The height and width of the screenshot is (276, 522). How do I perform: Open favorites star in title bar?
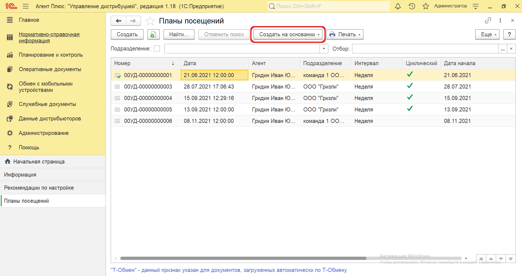point(426,6)
